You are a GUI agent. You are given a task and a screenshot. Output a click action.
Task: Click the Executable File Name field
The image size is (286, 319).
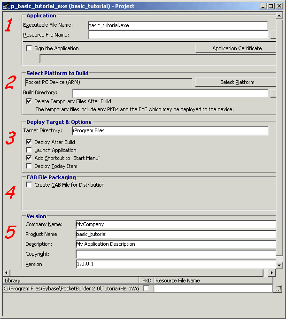pos(178,26)
